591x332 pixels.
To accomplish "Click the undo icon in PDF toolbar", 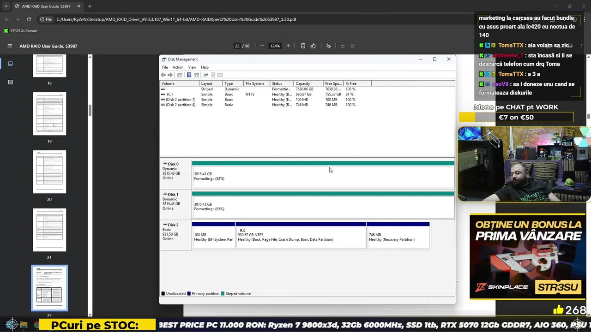I will pyautogui.click(x=343, y=46).
